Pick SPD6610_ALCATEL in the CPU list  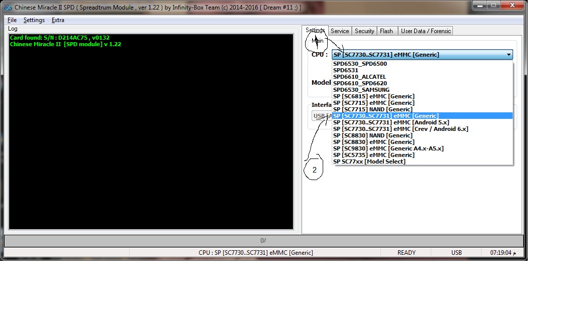coord(422,77)
